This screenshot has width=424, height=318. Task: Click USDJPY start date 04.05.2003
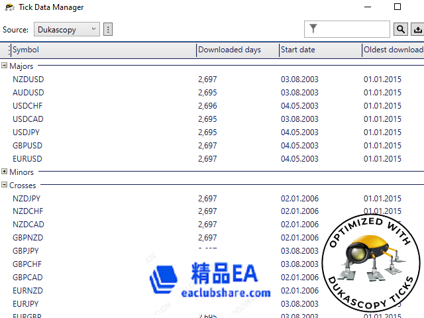click(299, 132)
